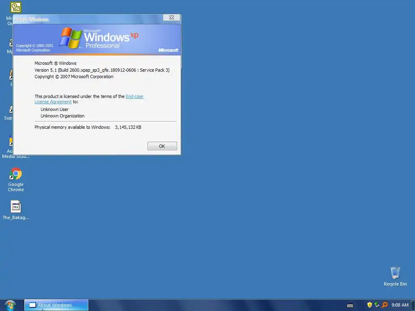The height and width of the screenshot is (311, 415).
Task: Close the About Windows dialog
Action: pyautogui.click(x=171, y=17)
